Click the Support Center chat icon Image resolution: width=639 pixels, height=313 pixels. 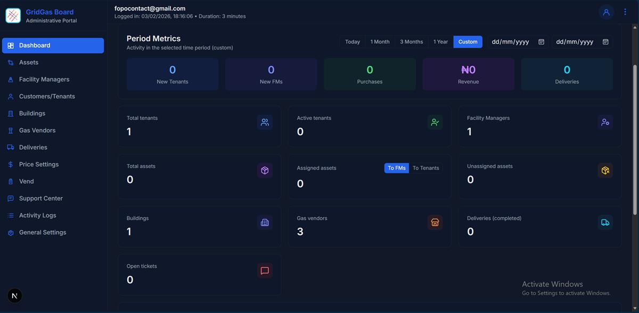pos(11,199)
